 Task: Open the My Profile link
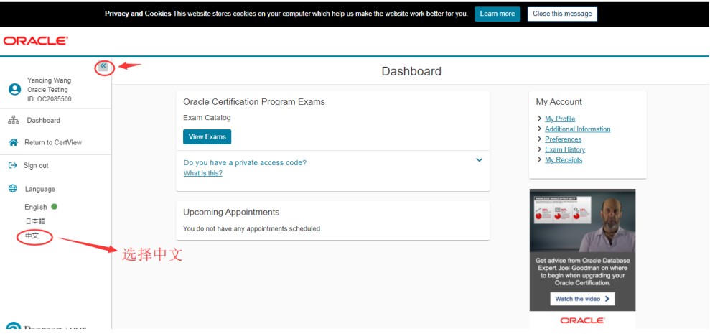(560, 119)
